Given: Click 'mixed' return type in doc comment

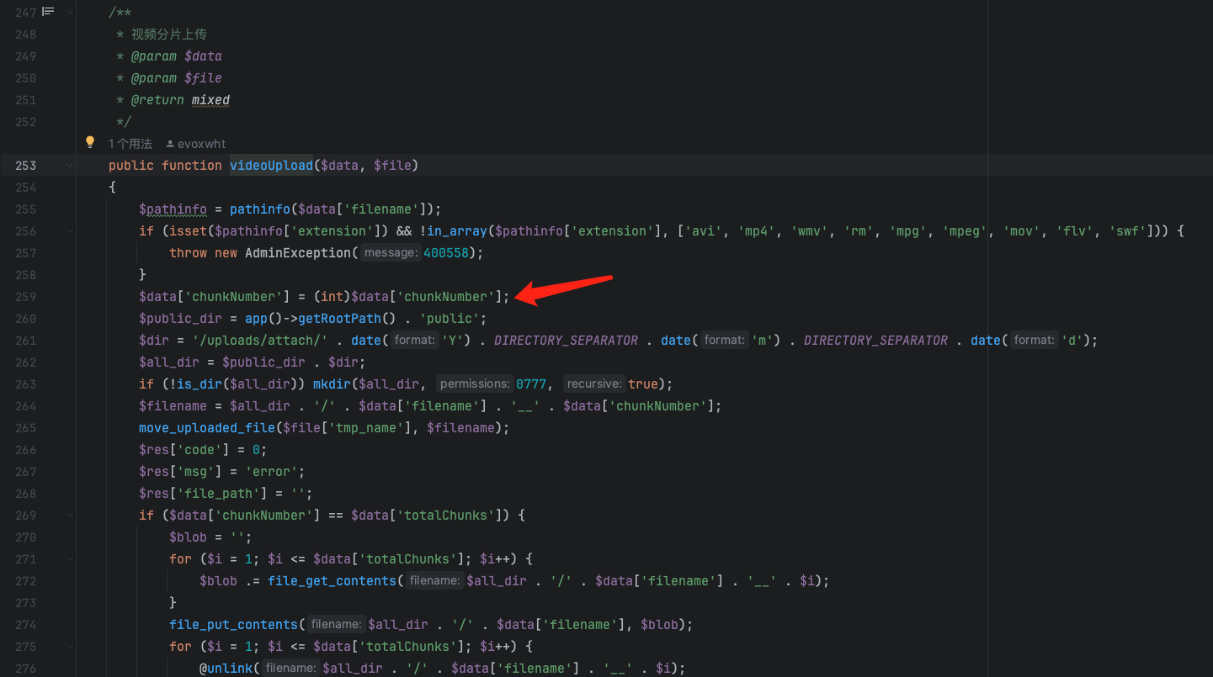Looking at the screenshot, I should [x=210, y=100].
